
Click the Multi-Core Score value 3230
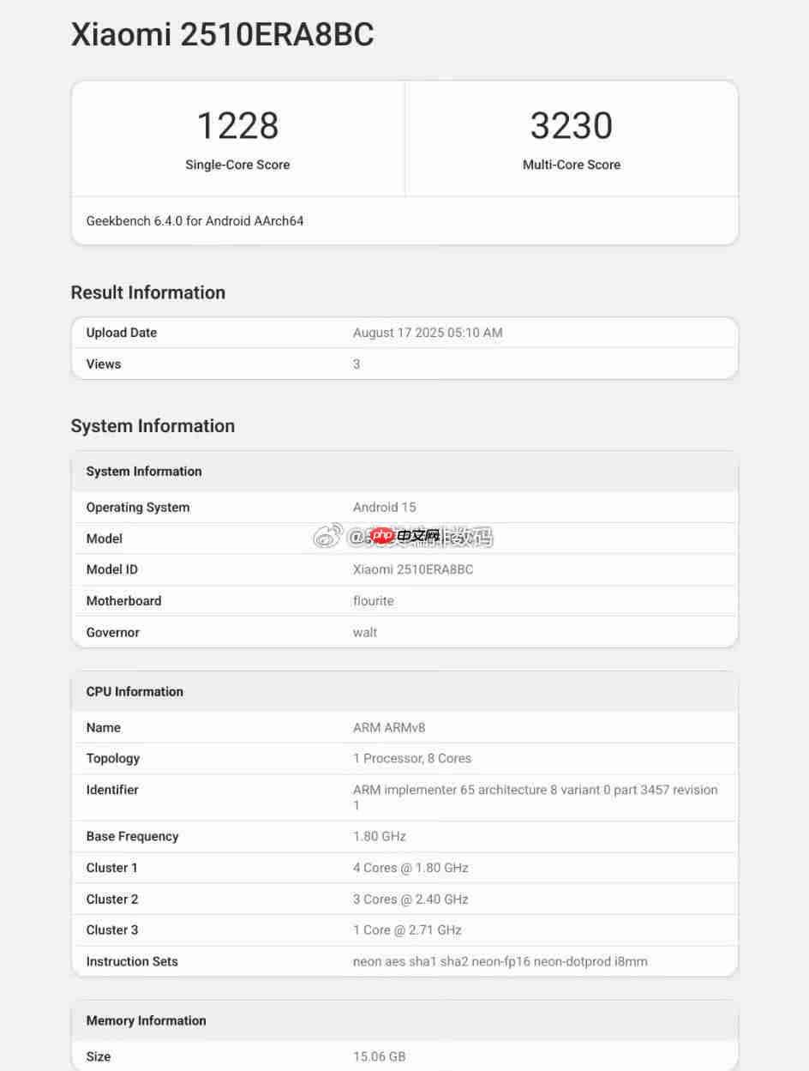(x=572, y=126)
